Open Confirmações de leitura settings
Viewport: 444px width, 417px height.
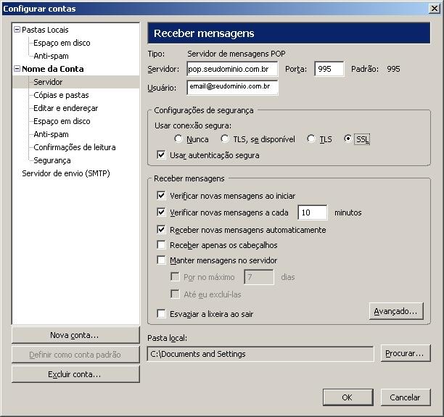click(x=75, y=147)
